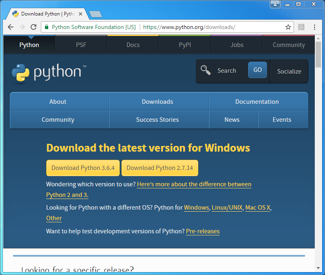Click the scrollbar down arrow

click(x=318, y=268)
